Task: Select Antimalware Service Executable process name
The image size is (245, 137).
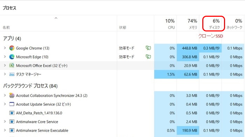Action: click(x=42, y=131)
